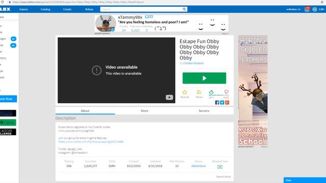Click the Upgrade Now sidebar button
326x183 pixels.
click(x=8, y=99)
